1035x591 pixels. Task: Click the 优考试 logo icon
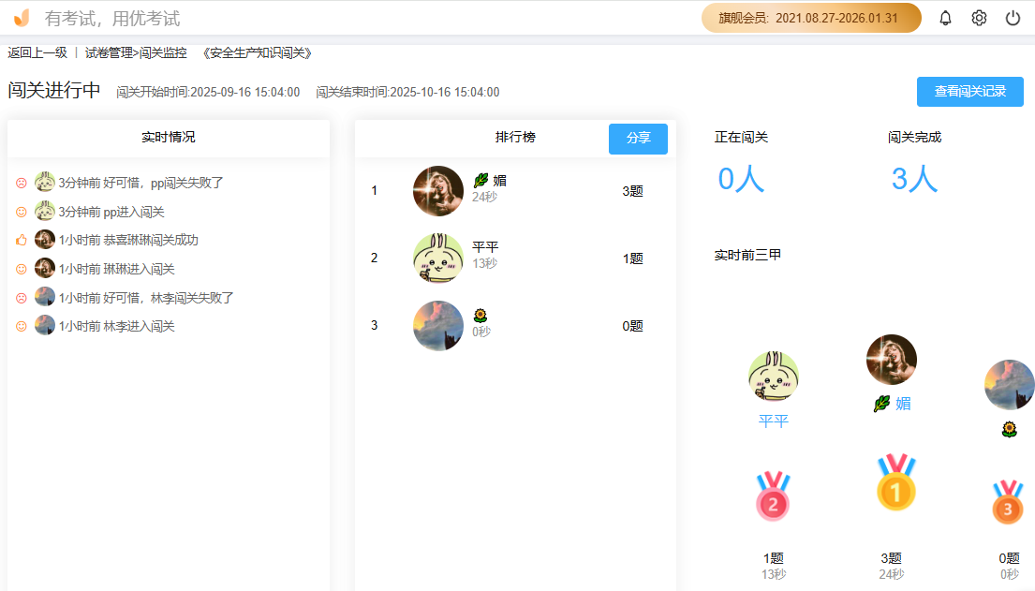click(x=21, y=17)
